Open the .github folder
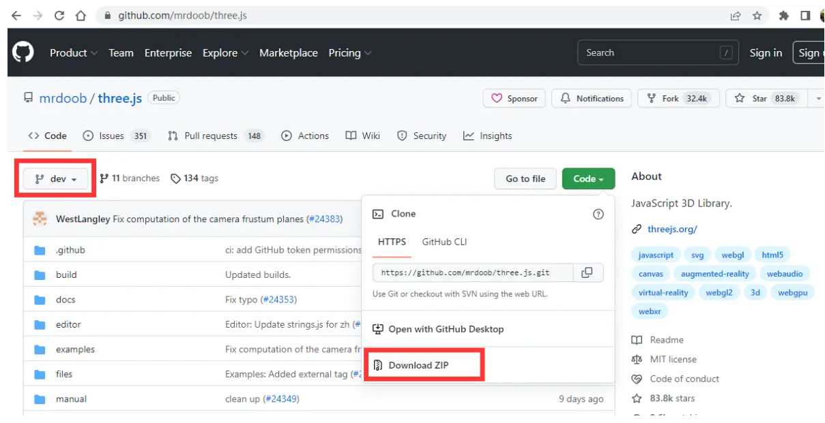 point(70,250)
